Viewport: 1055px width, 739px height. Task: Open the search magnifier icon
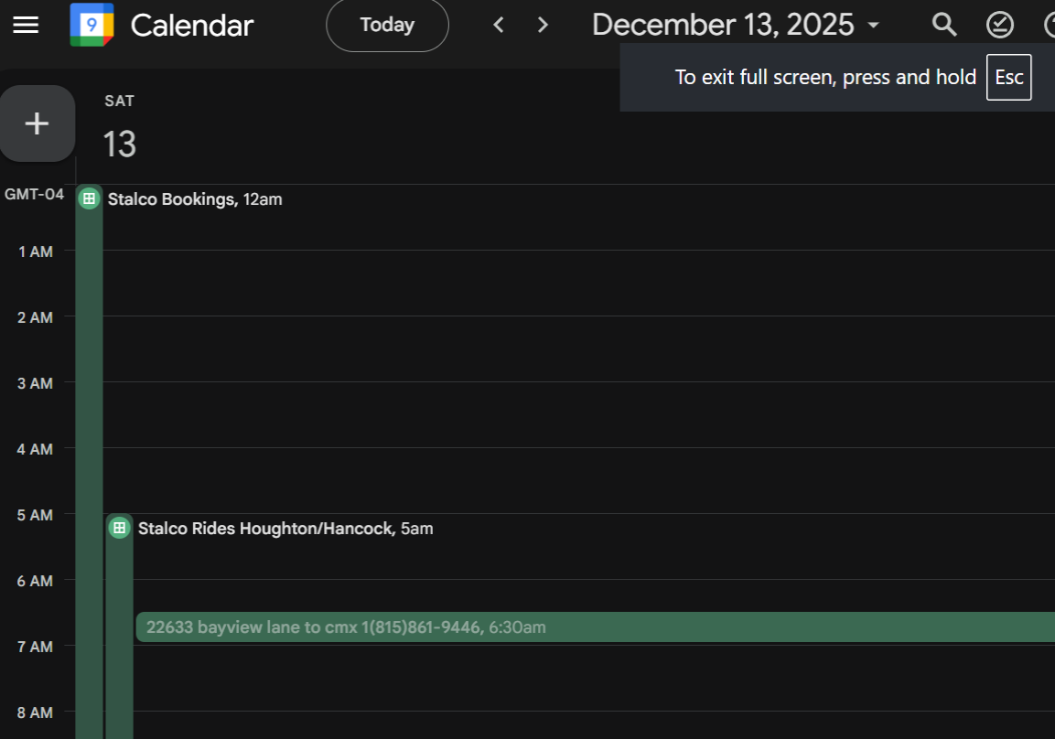(944, 25)
